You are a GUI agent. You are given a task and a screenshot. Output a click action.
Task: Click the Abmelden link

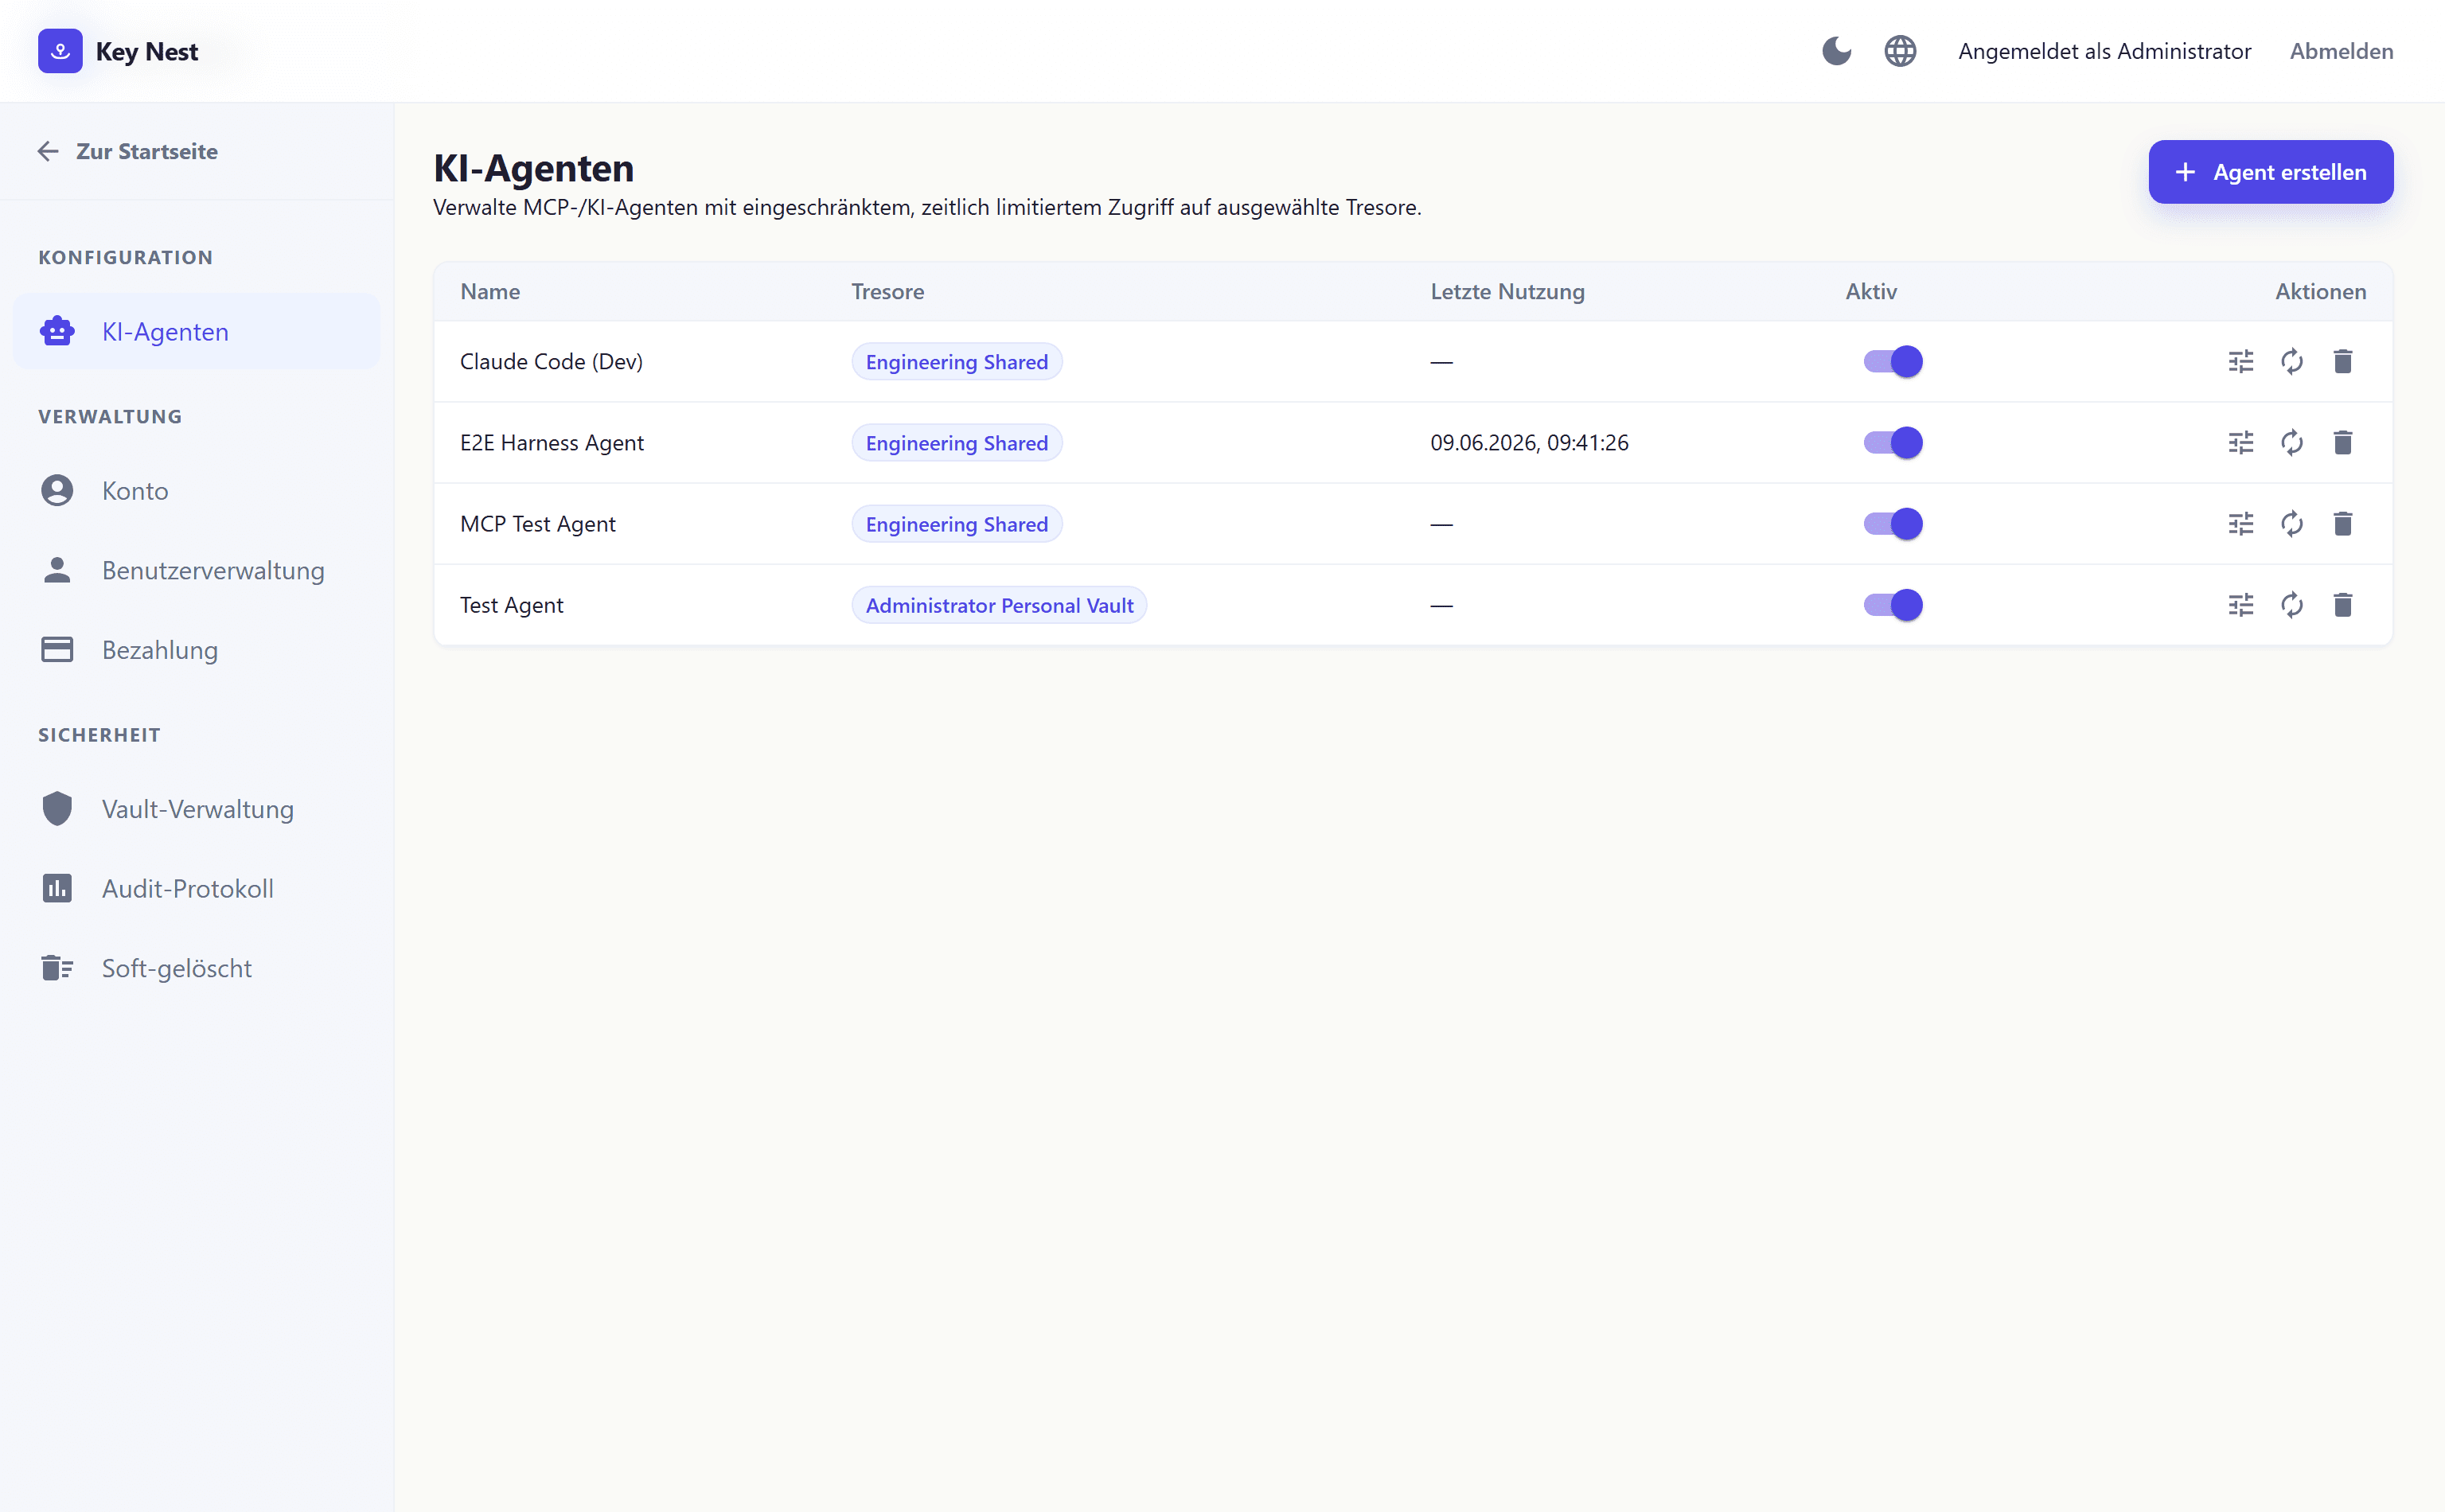pyautogui.click(x=2341, y=51)
